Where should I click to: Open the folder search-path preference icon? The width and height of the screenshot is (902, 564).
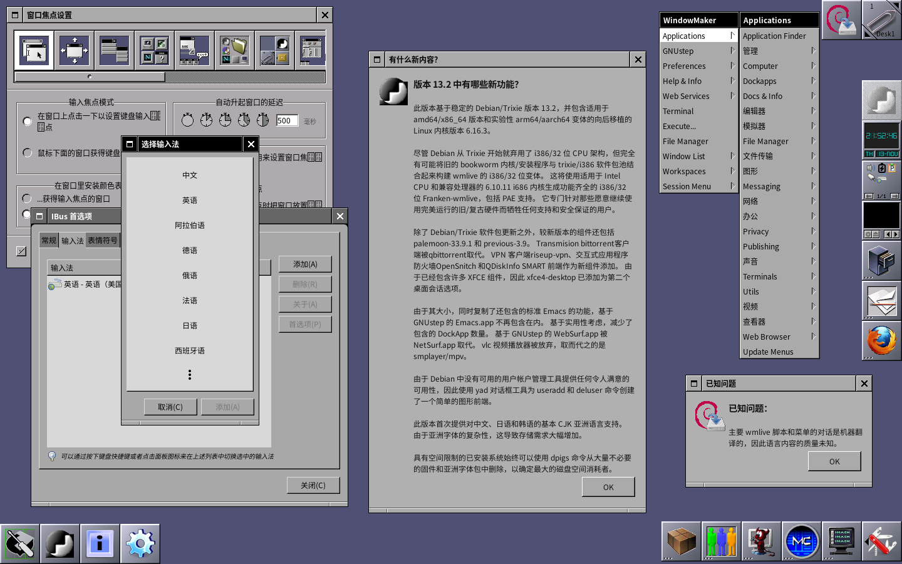coord(234,50)
